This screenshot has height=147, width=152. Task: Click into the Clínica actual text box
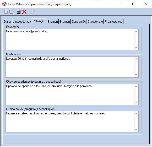click(70, 122)
